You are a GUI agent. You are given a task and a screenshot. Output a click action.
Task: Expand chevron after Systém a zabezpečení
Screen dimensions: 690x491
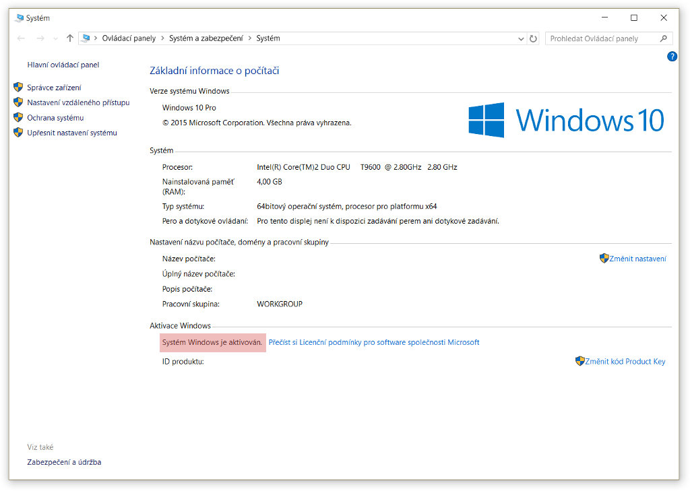point(249,38)
